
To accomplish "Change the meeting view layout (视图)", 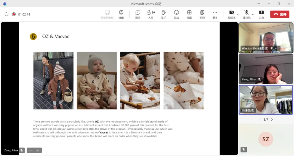I will (x=189, y=14).
